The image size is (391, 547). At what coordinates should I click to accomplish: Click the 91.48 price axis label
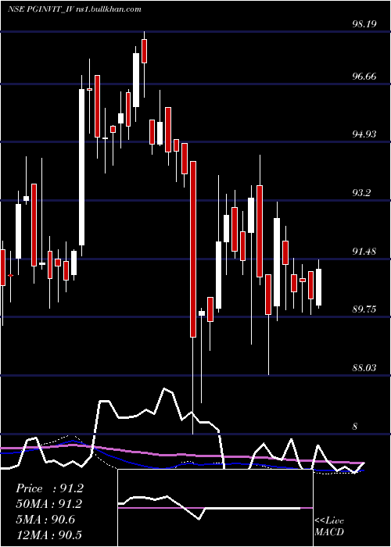[x=364, y=251]
